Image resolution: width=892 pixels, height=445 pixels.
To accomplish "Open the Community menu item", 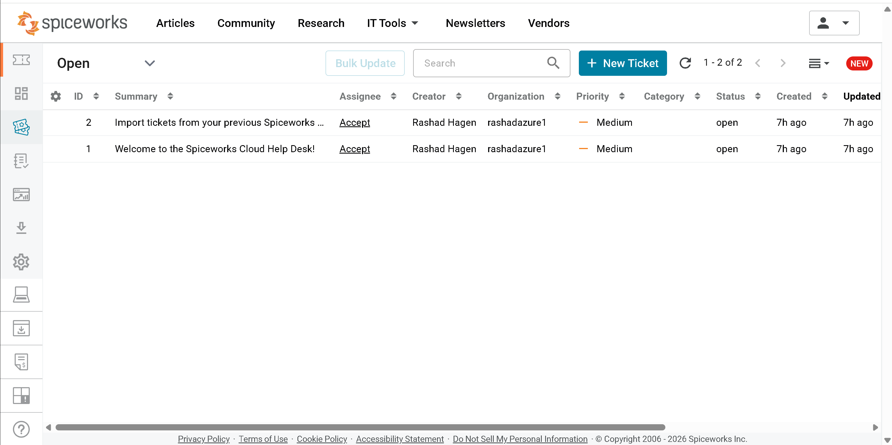I will pyautogui.click(x=246, y=23).
